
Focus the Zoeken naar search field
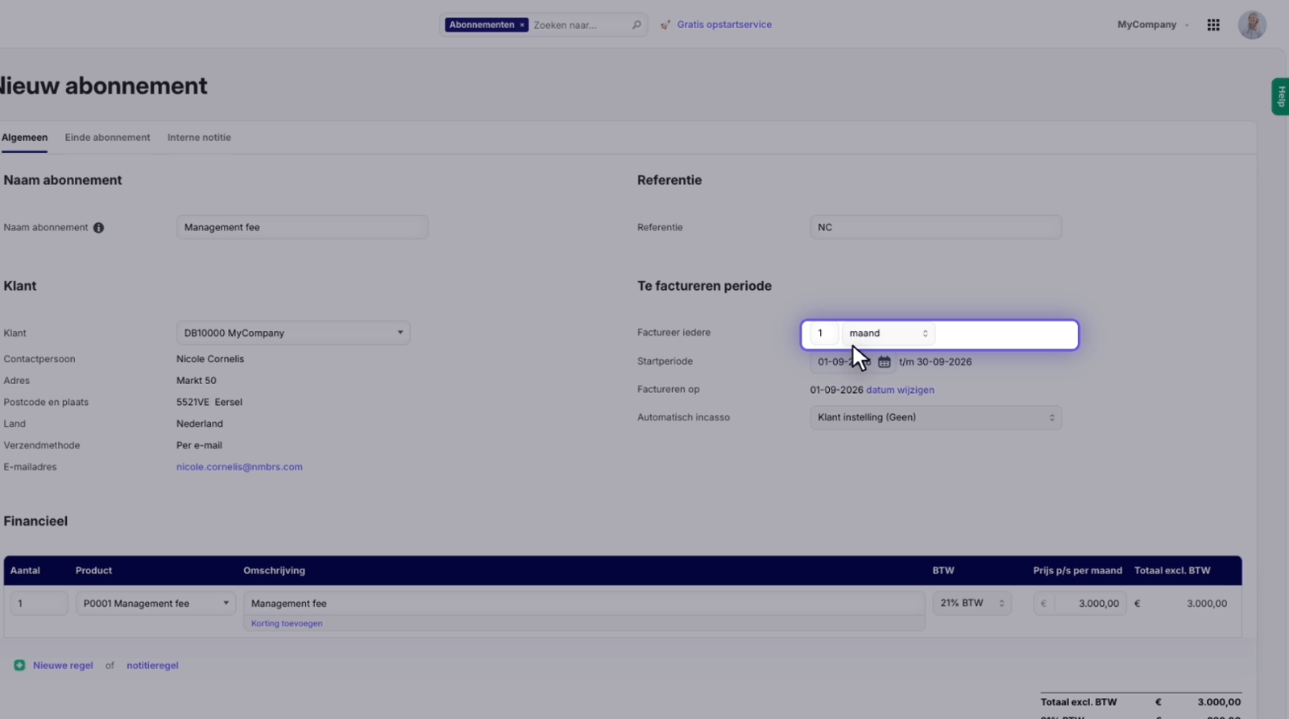580,25
